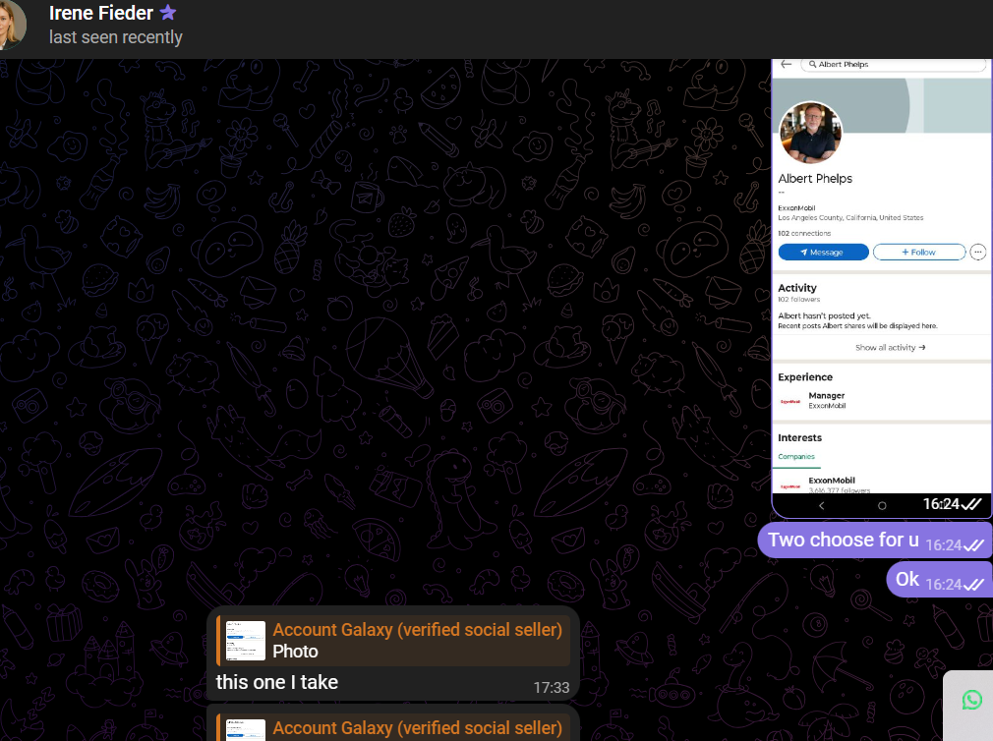Click the three-dot more options circle on the profile
Image resolution: width=993 pixels, height=741 pixels.
coord(978,252)
